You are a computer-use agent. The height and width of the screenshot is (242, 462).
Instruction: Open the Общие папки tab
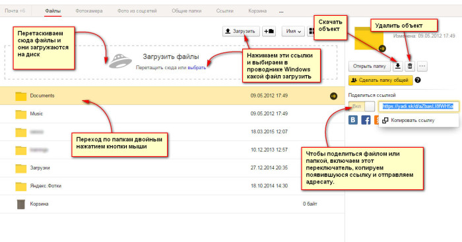(187, 11)
